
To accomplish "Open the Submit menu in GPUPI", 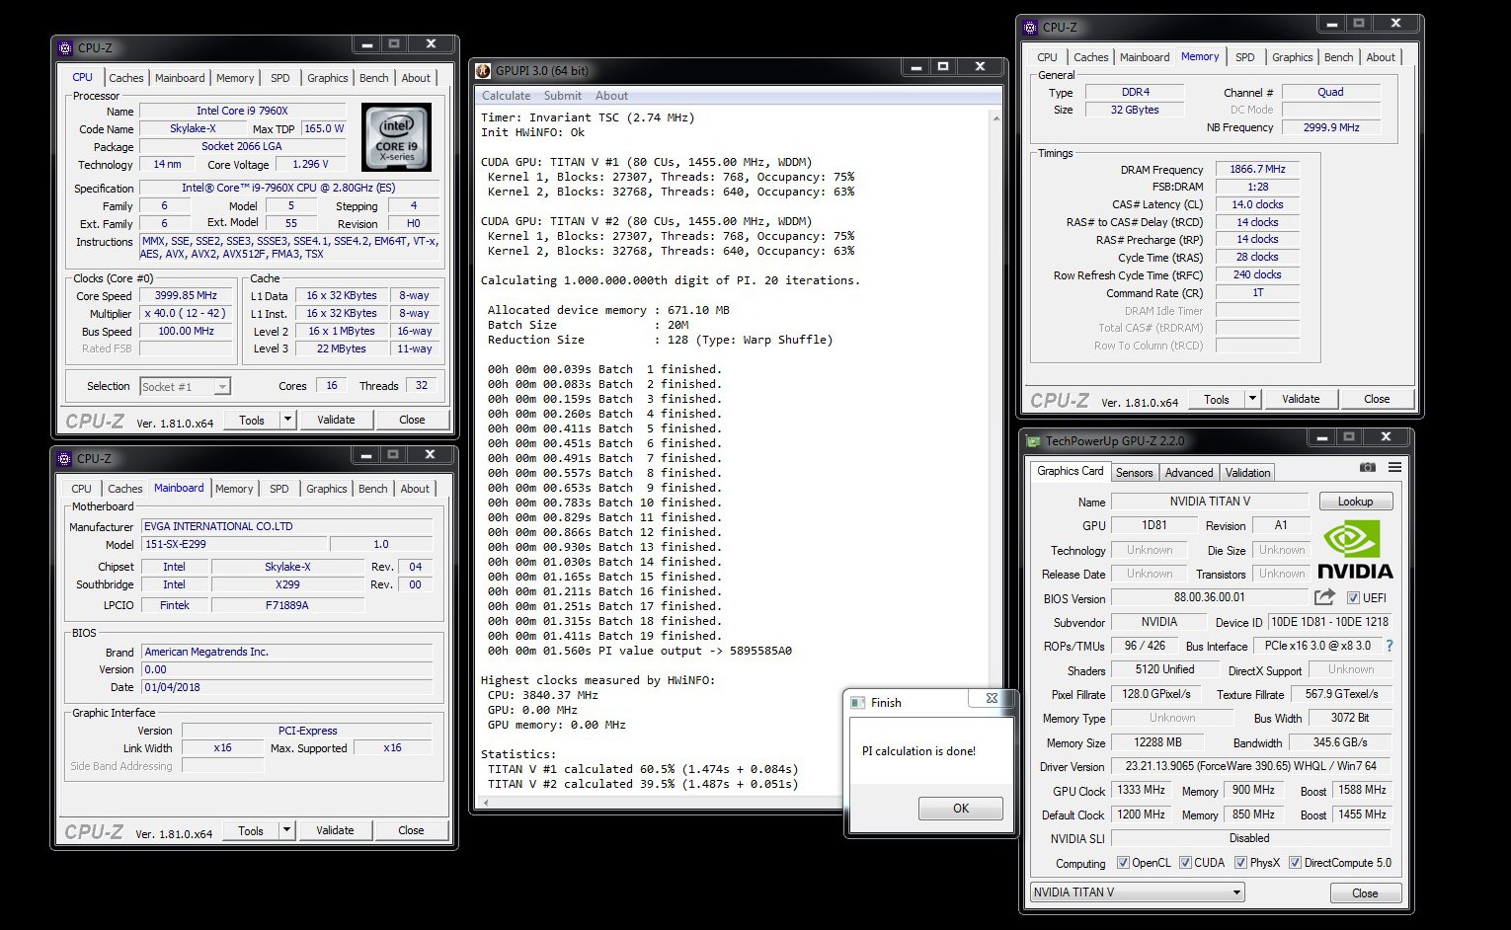I will coord(563,96).
